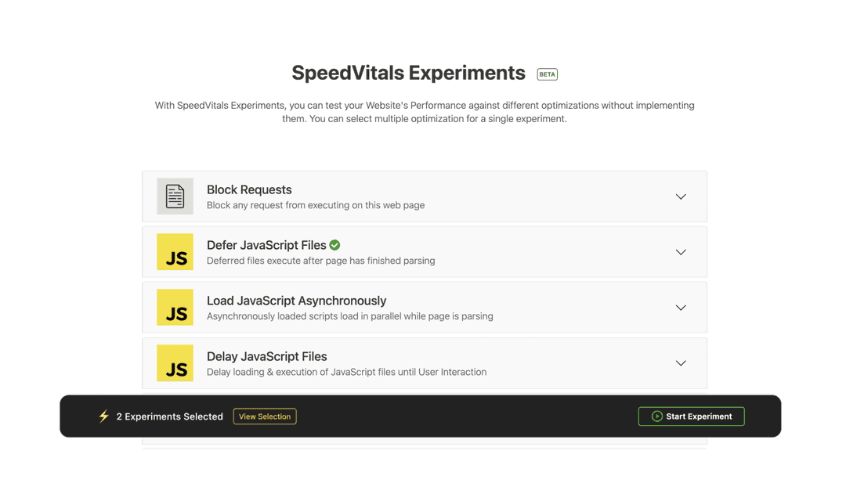Image resolution: width=846 pixels, height=483 pixels.
Task: Open the Delay JavaScript Files chevron
Action: pyautogui.click(x=681, y=363)
